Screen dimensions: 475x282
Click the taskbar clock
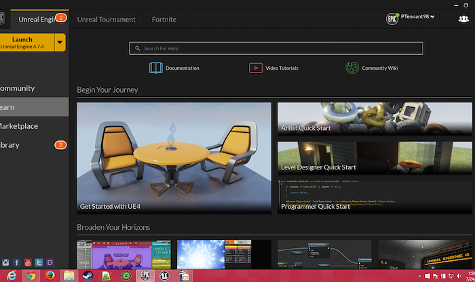click(472, 276)
